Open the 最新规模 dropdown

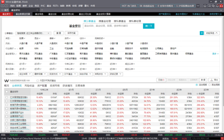pyautogui.click(x=40, y=74)
